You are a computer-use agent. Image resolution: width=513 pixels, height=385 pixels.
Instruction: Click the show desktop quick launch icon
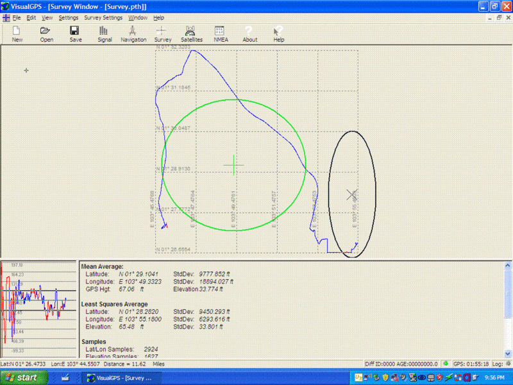[65, 377]
